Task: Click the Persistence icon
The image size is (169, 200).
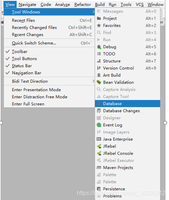Action: coord(99,189)
